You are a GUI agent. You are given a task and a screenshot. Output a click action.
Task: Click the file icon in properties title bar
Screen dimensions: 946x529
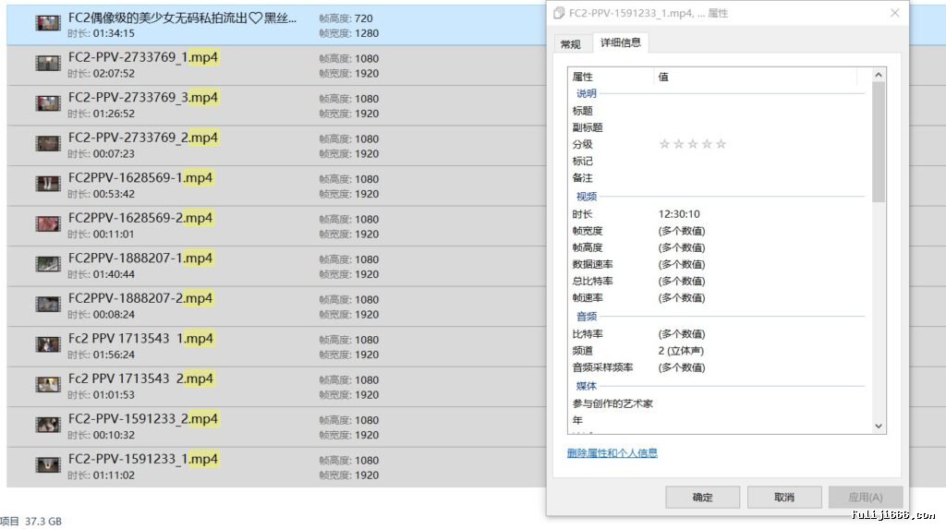pos(559,13)
